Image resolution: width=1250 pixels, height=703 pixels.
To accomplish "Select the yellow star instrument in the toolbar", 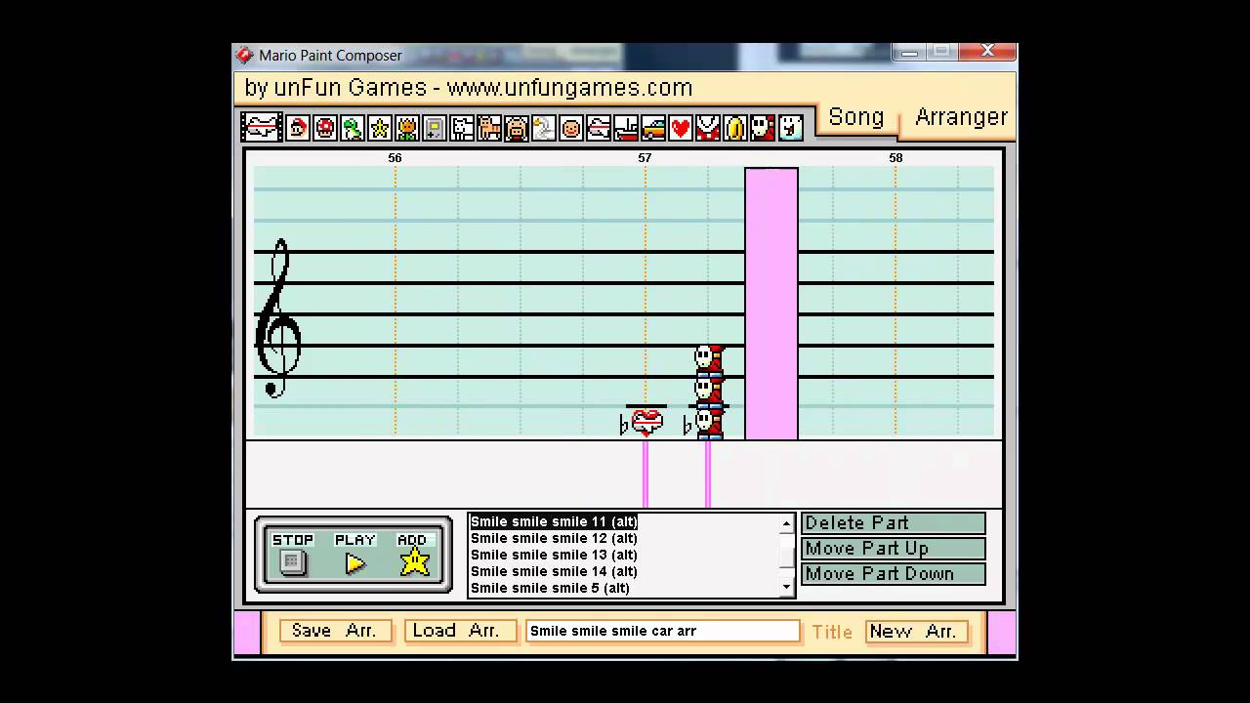I will [x=380, y=128].
